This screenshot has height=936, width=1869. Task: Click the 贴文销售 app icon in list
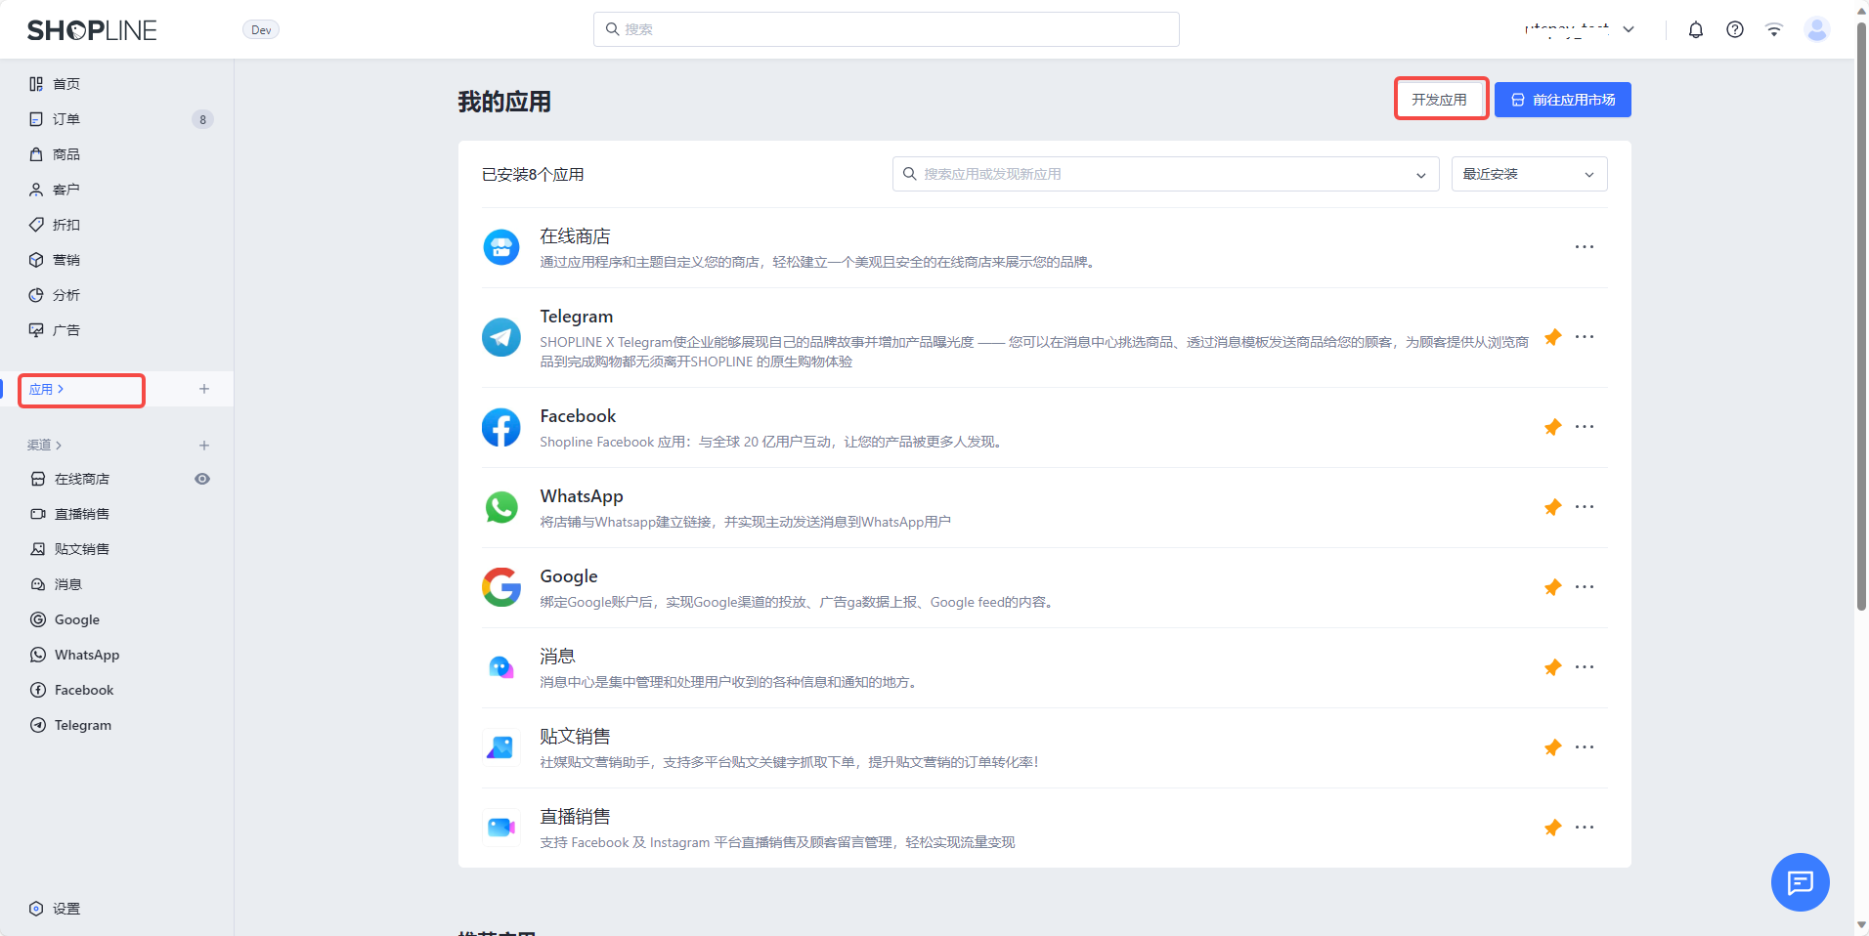point(501,747)
